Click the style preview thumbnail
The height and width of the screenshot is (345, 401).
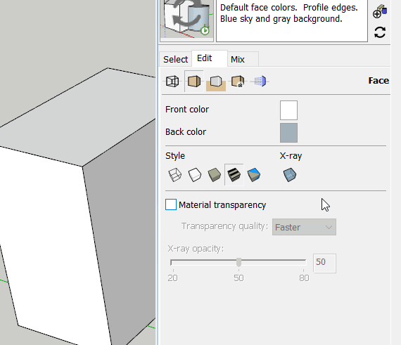186,20
